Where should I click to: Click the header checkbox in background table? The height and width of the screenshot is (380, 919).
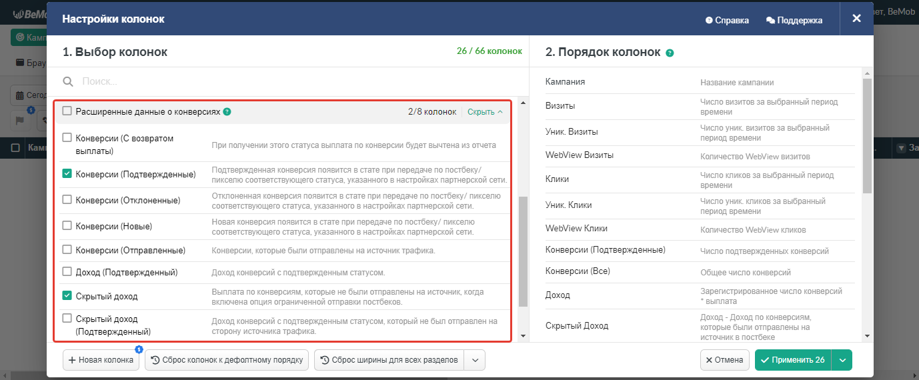pyautogui.click(x=15, y=147)
